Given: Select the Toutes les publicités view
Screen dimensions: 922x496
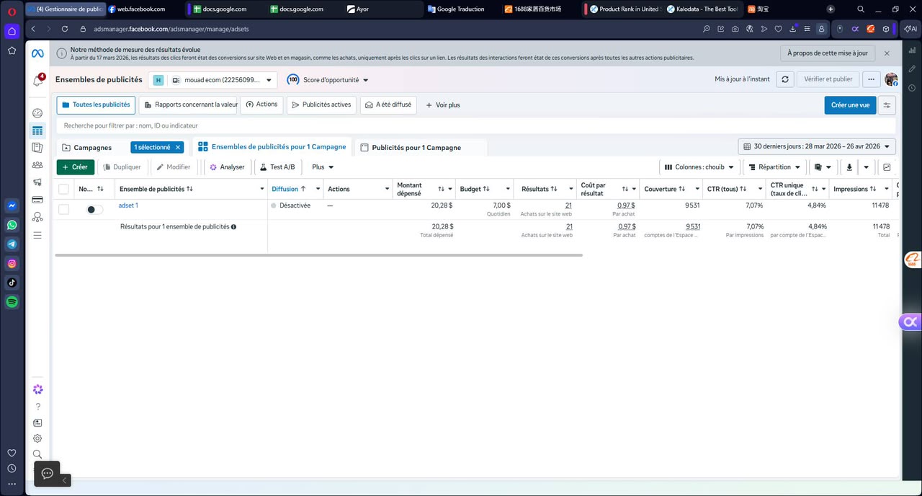Looking at the screenshot, I should [96, 105].
